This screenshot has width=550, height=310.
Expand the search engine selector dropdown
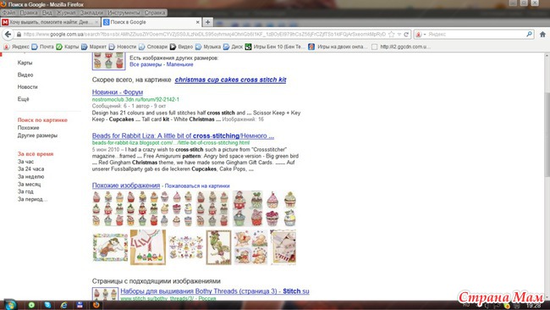(x=420, y=35)
